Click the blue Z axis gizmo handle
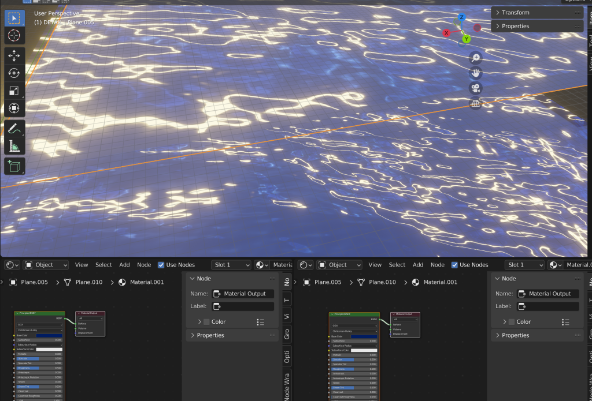This screenshot has width=592, height=401. (461, 17)
